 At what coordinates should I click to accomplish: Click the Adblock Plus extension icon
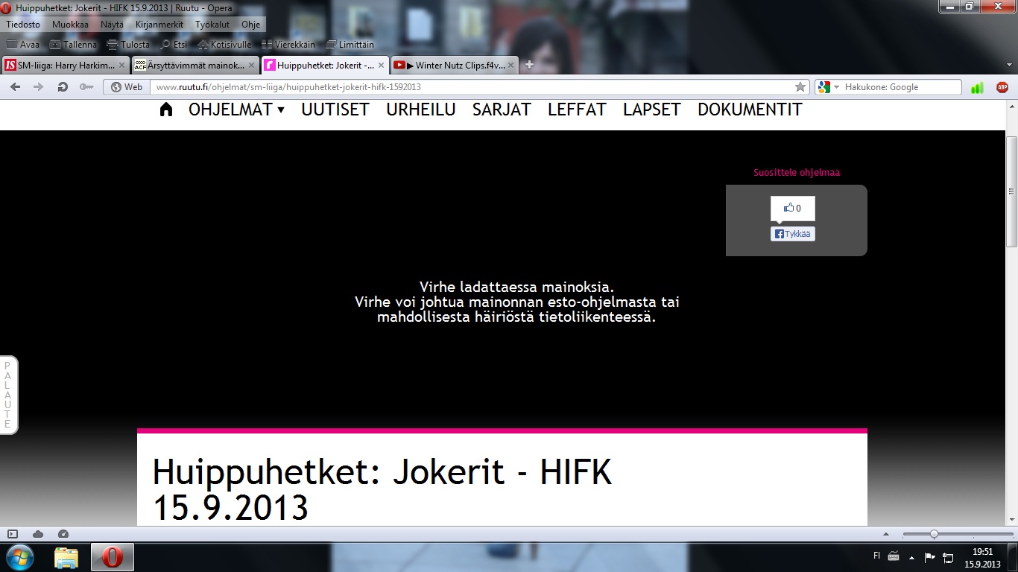pos(1002,87)
